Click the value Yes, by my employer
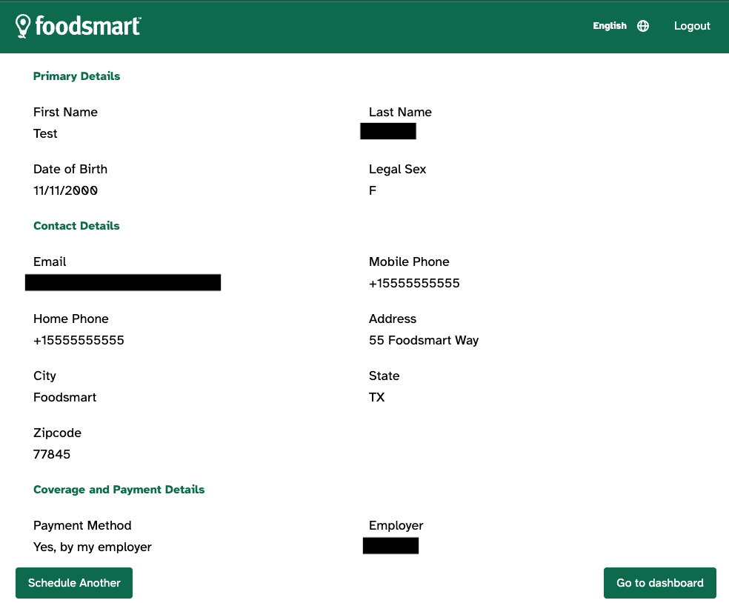The height and width of the screenshot is (603, 729). pyautogui.click(x=93, y=547)
